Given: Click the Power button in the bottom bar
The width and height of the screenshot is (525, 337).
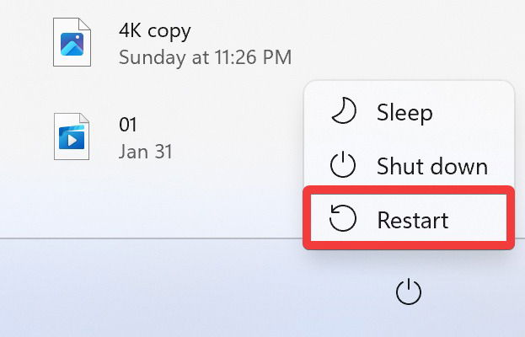Looking at the screenshot, I should [x=409, y=292].
